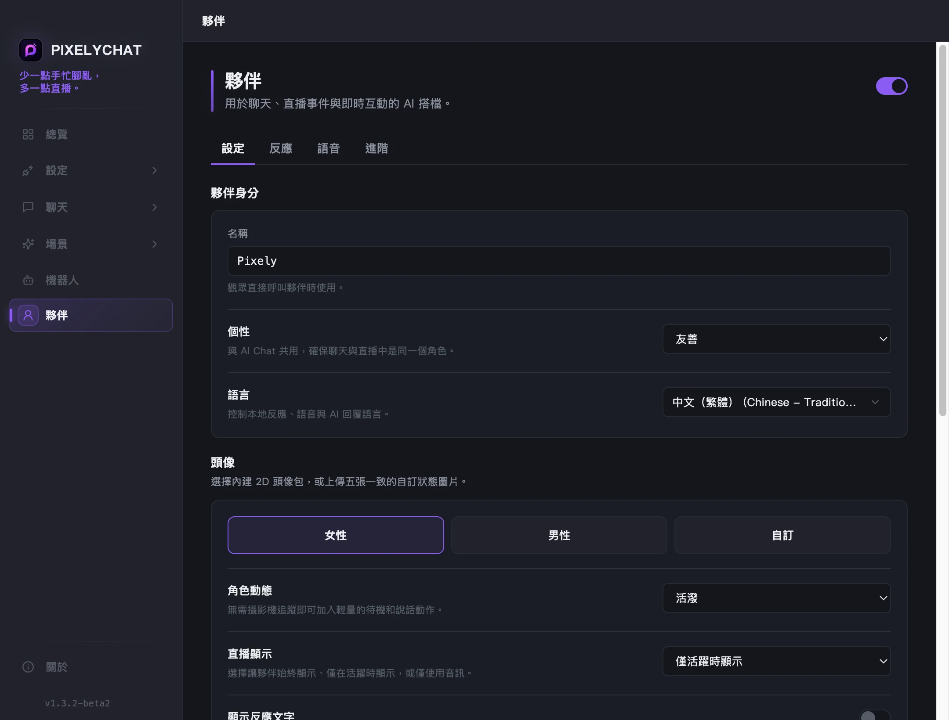Image resolution: width=949 pixels, height=720 pixels.
Task: Click the 關於 info circle icon
Action: tap(28, 667)
